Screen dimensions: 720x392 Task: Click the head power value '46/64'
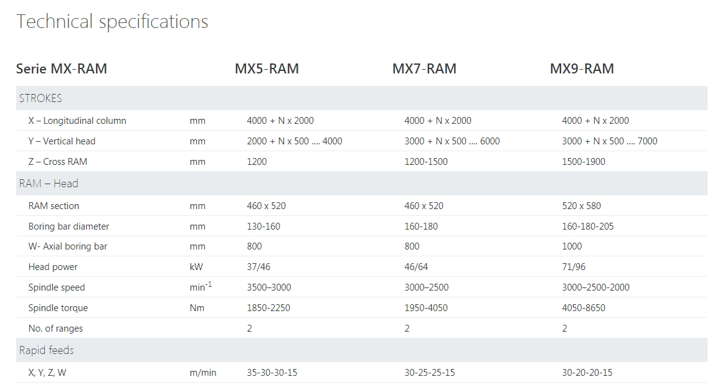pyautogui.click(x=416, y=267)
